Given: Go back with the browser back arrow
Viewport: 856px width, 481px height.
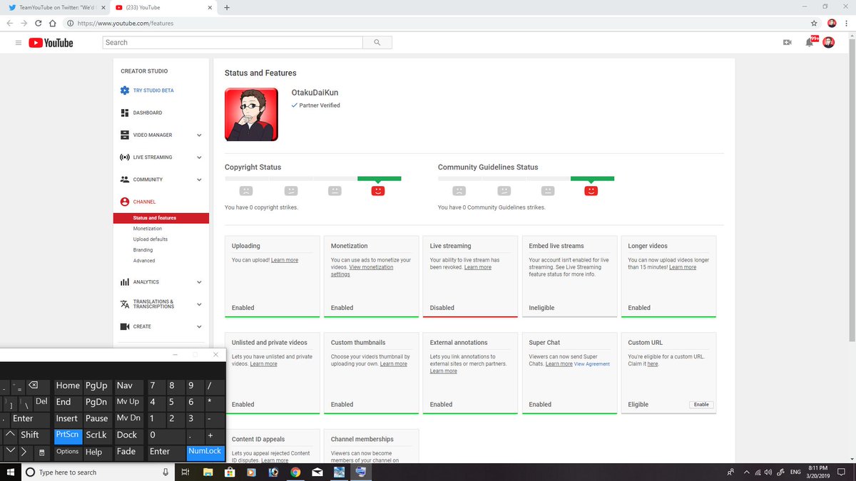Looking at the screenshot, I should [x=11, y=23].
